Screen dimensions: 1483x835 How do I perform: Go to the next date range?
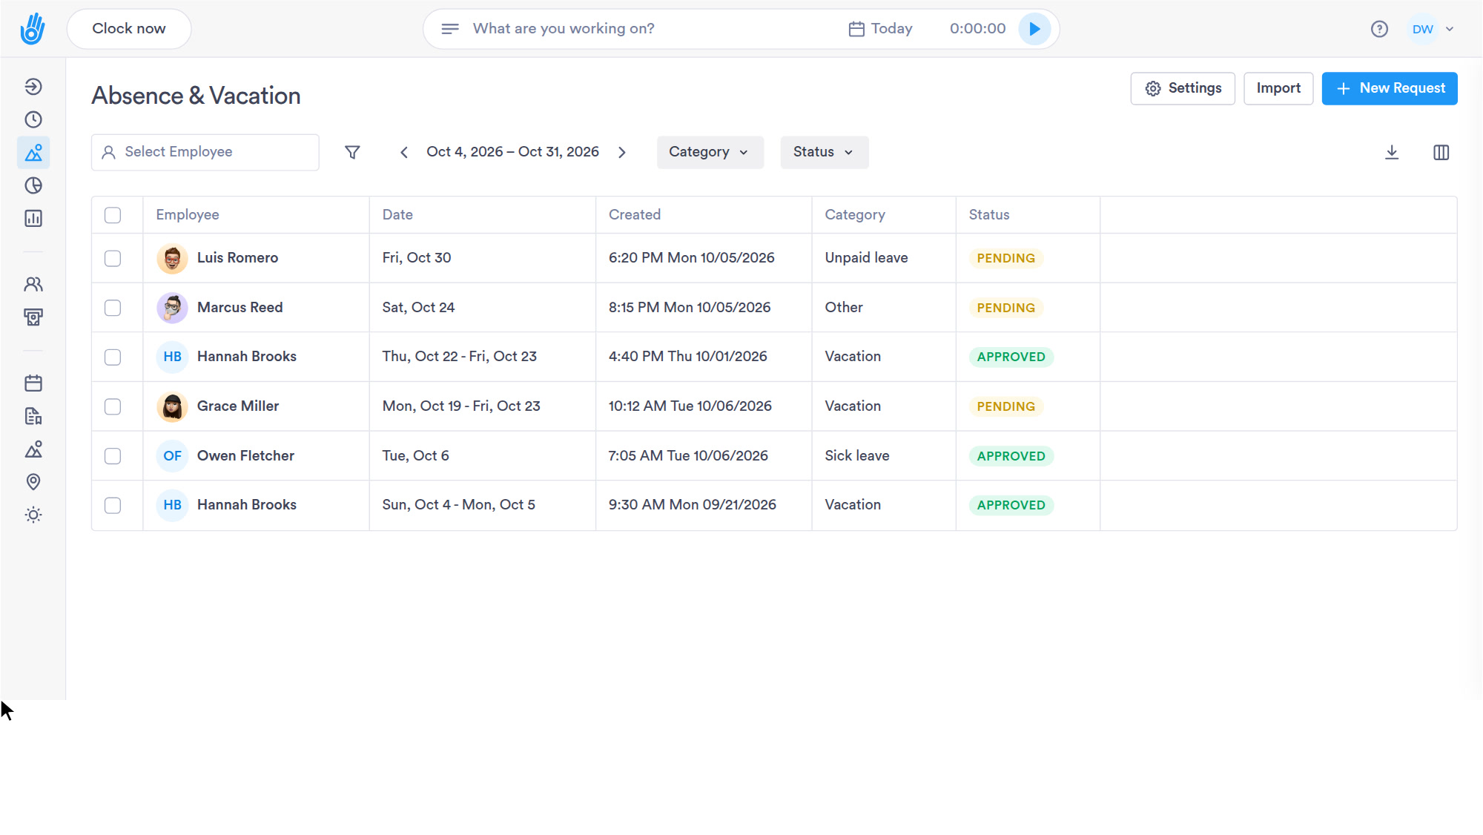pyautogui.click(x=622, y=152)
